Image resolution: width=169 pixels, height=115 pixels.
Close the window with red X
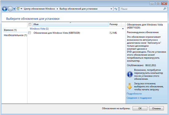click(x=164, y=4)
